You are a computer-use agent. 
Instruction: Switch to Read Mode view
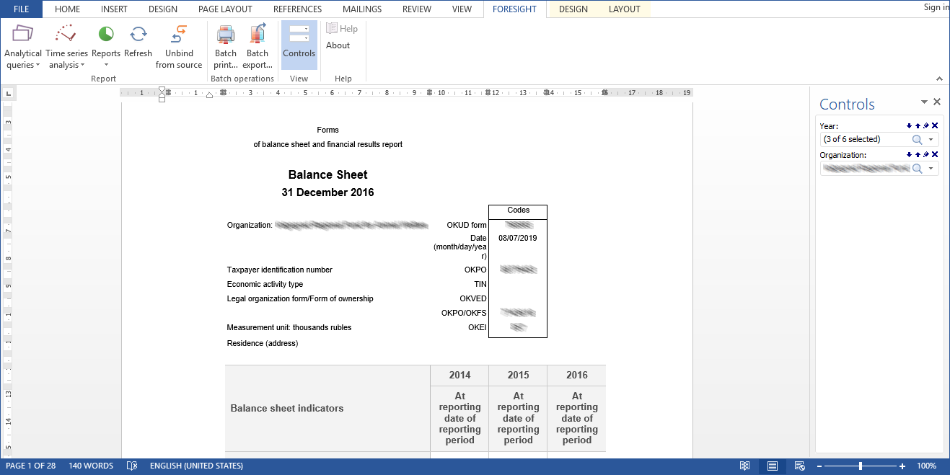[744, 466]
